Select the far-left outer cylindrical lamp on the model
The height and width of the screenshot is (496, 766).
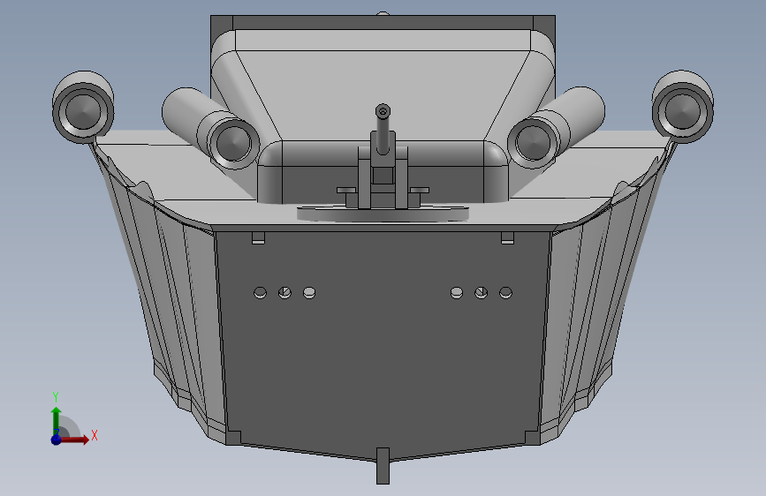point(83,108)
